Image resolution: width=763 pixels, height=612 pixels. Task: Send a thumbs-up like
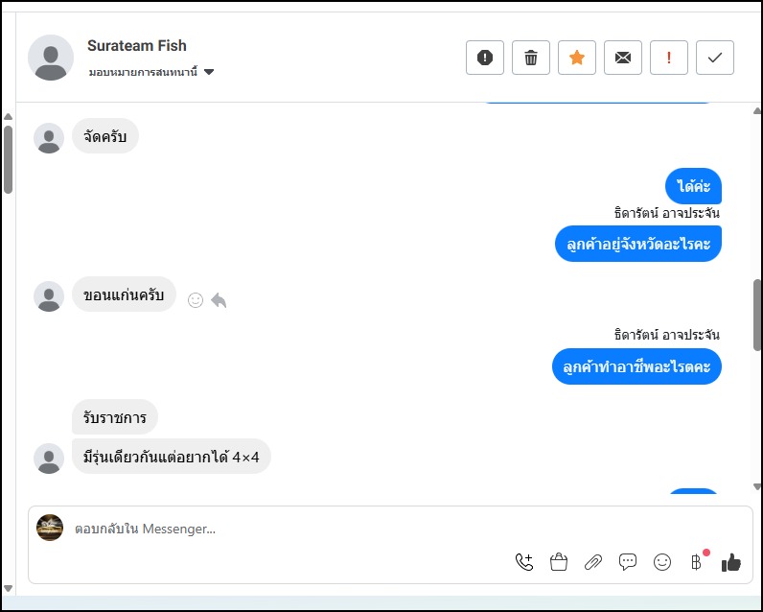point(731,562)
